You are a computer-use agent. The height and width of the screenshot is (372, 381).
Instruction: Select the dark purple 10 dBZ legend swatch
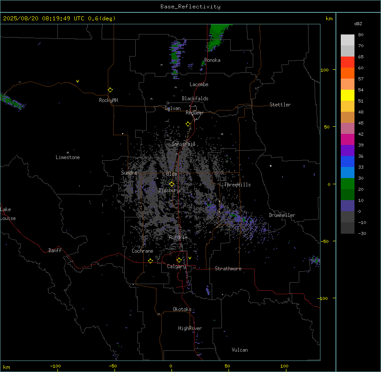(x=347, y=206)
